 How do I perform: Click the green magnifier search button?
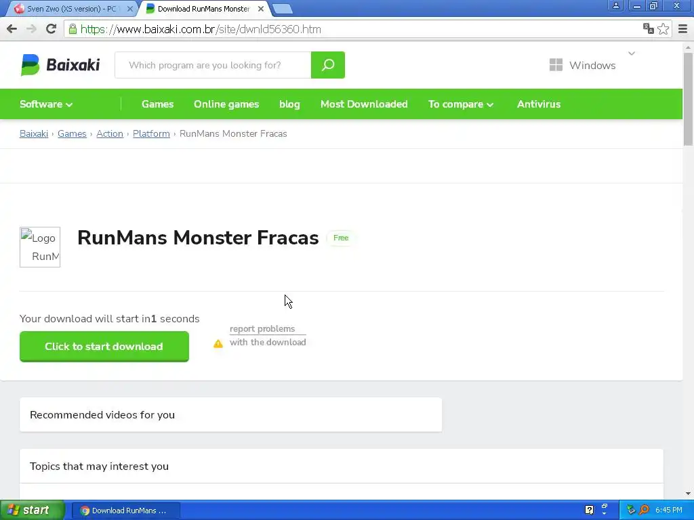pyautogui.click(x=328, y=65)
